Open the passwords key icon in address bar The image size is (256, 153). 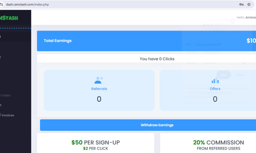point(241,4)
